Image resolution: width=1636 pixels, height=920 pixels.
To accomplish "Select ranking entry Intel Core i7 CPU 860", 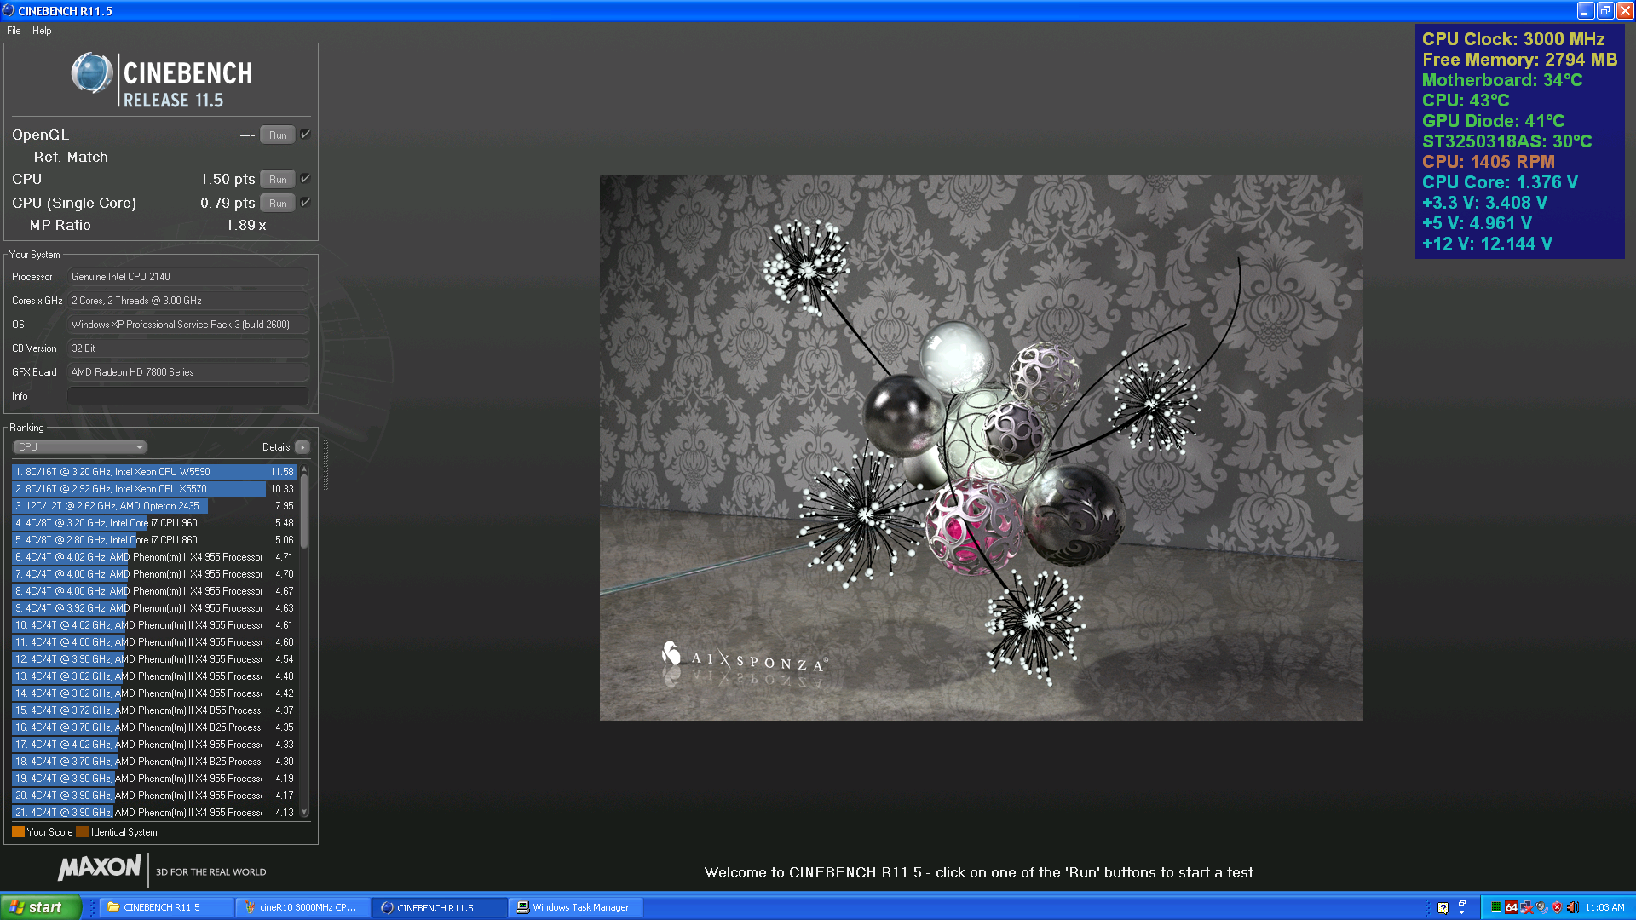I will pos(154,540).
